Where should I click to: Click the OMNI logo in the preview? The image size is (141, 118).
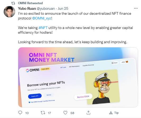coord(32,70)
